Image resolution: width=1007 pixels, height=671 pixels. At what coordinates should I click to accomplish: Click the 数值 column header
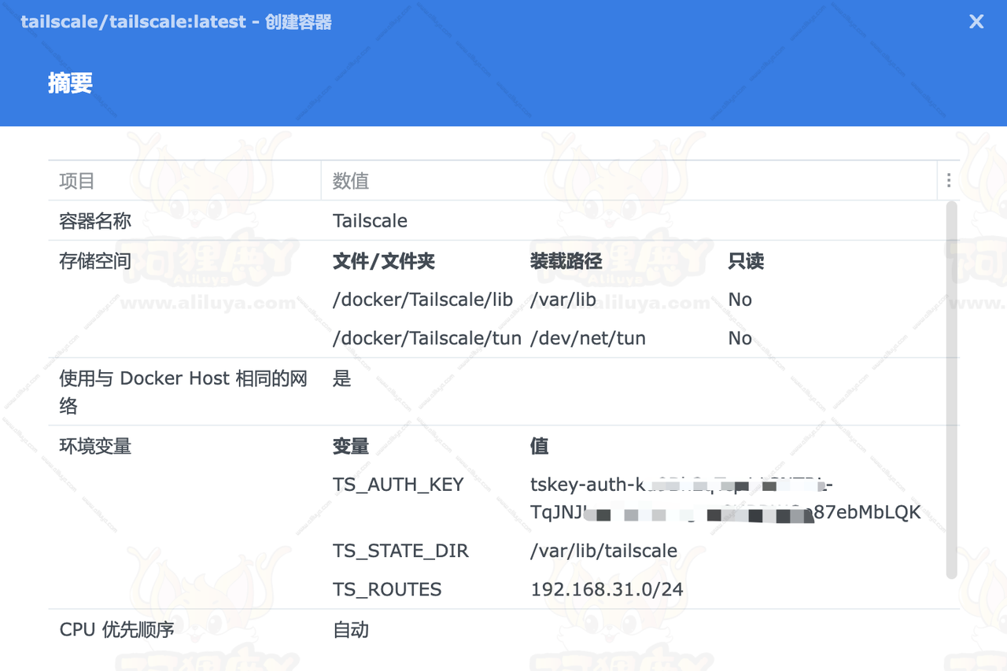click(351, 181)
